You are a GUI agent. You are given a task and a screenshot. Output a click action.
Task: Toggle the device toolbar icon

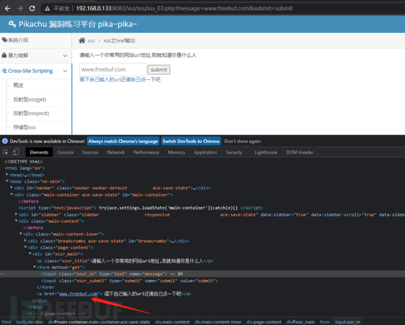[16, 153]
